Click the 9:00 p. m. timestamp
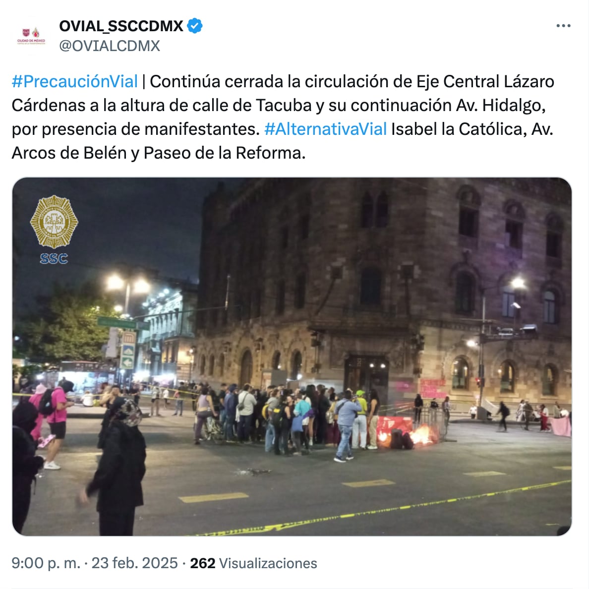589x589 pixels. pos(46,563)
